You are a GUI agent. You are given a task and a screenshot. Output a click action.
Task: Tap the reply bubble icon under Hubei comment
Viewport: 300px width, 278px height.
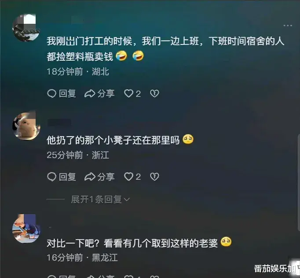tap(51, 94)
